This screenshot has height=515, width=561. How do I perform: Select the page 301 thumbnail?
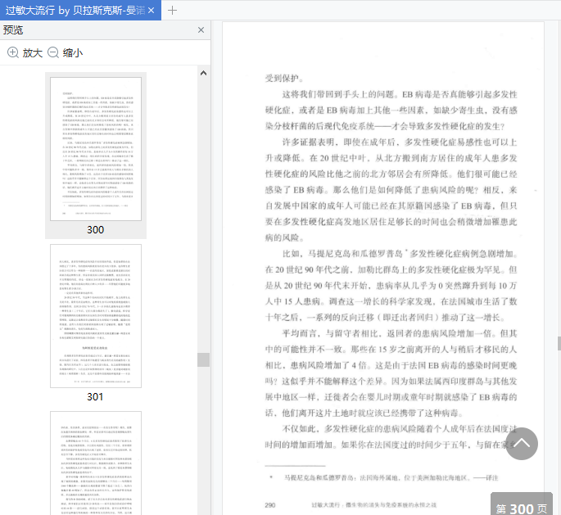(96, 316)
